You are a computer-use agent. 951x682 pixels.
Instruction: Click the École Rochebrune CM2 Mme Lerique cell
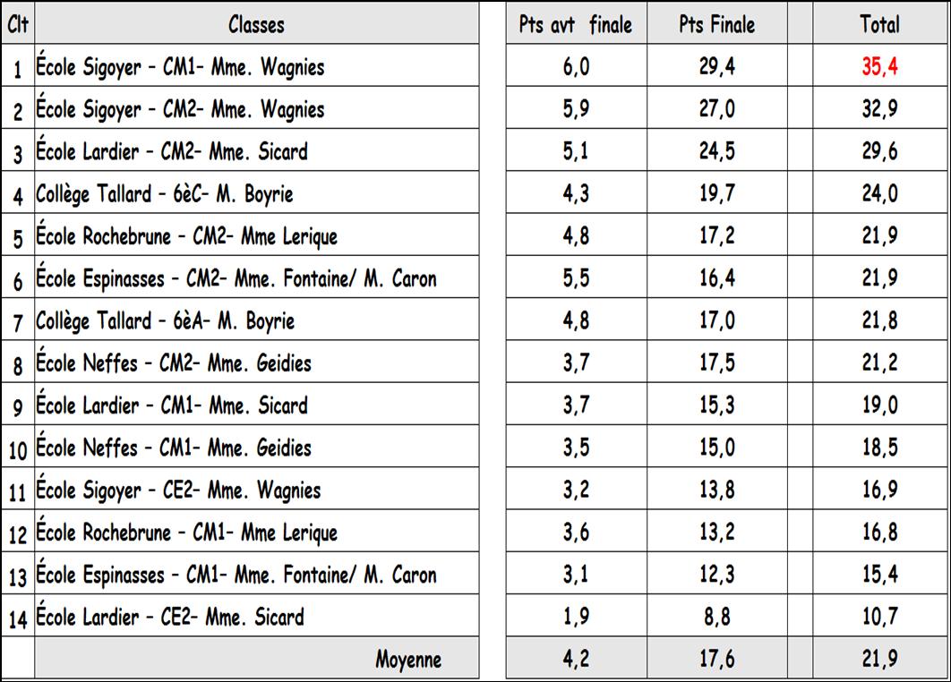click(x=256, y=234)
